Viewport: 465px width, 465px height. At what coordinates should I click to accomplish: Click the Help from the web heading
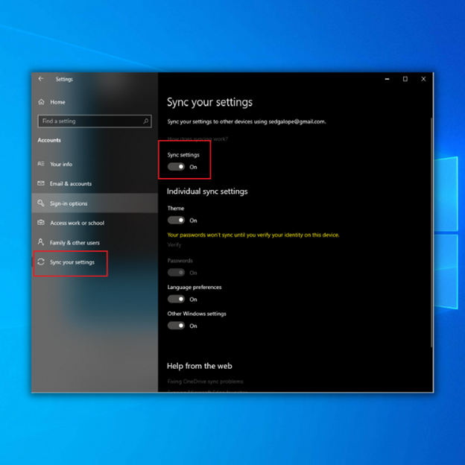click(199, 366)
